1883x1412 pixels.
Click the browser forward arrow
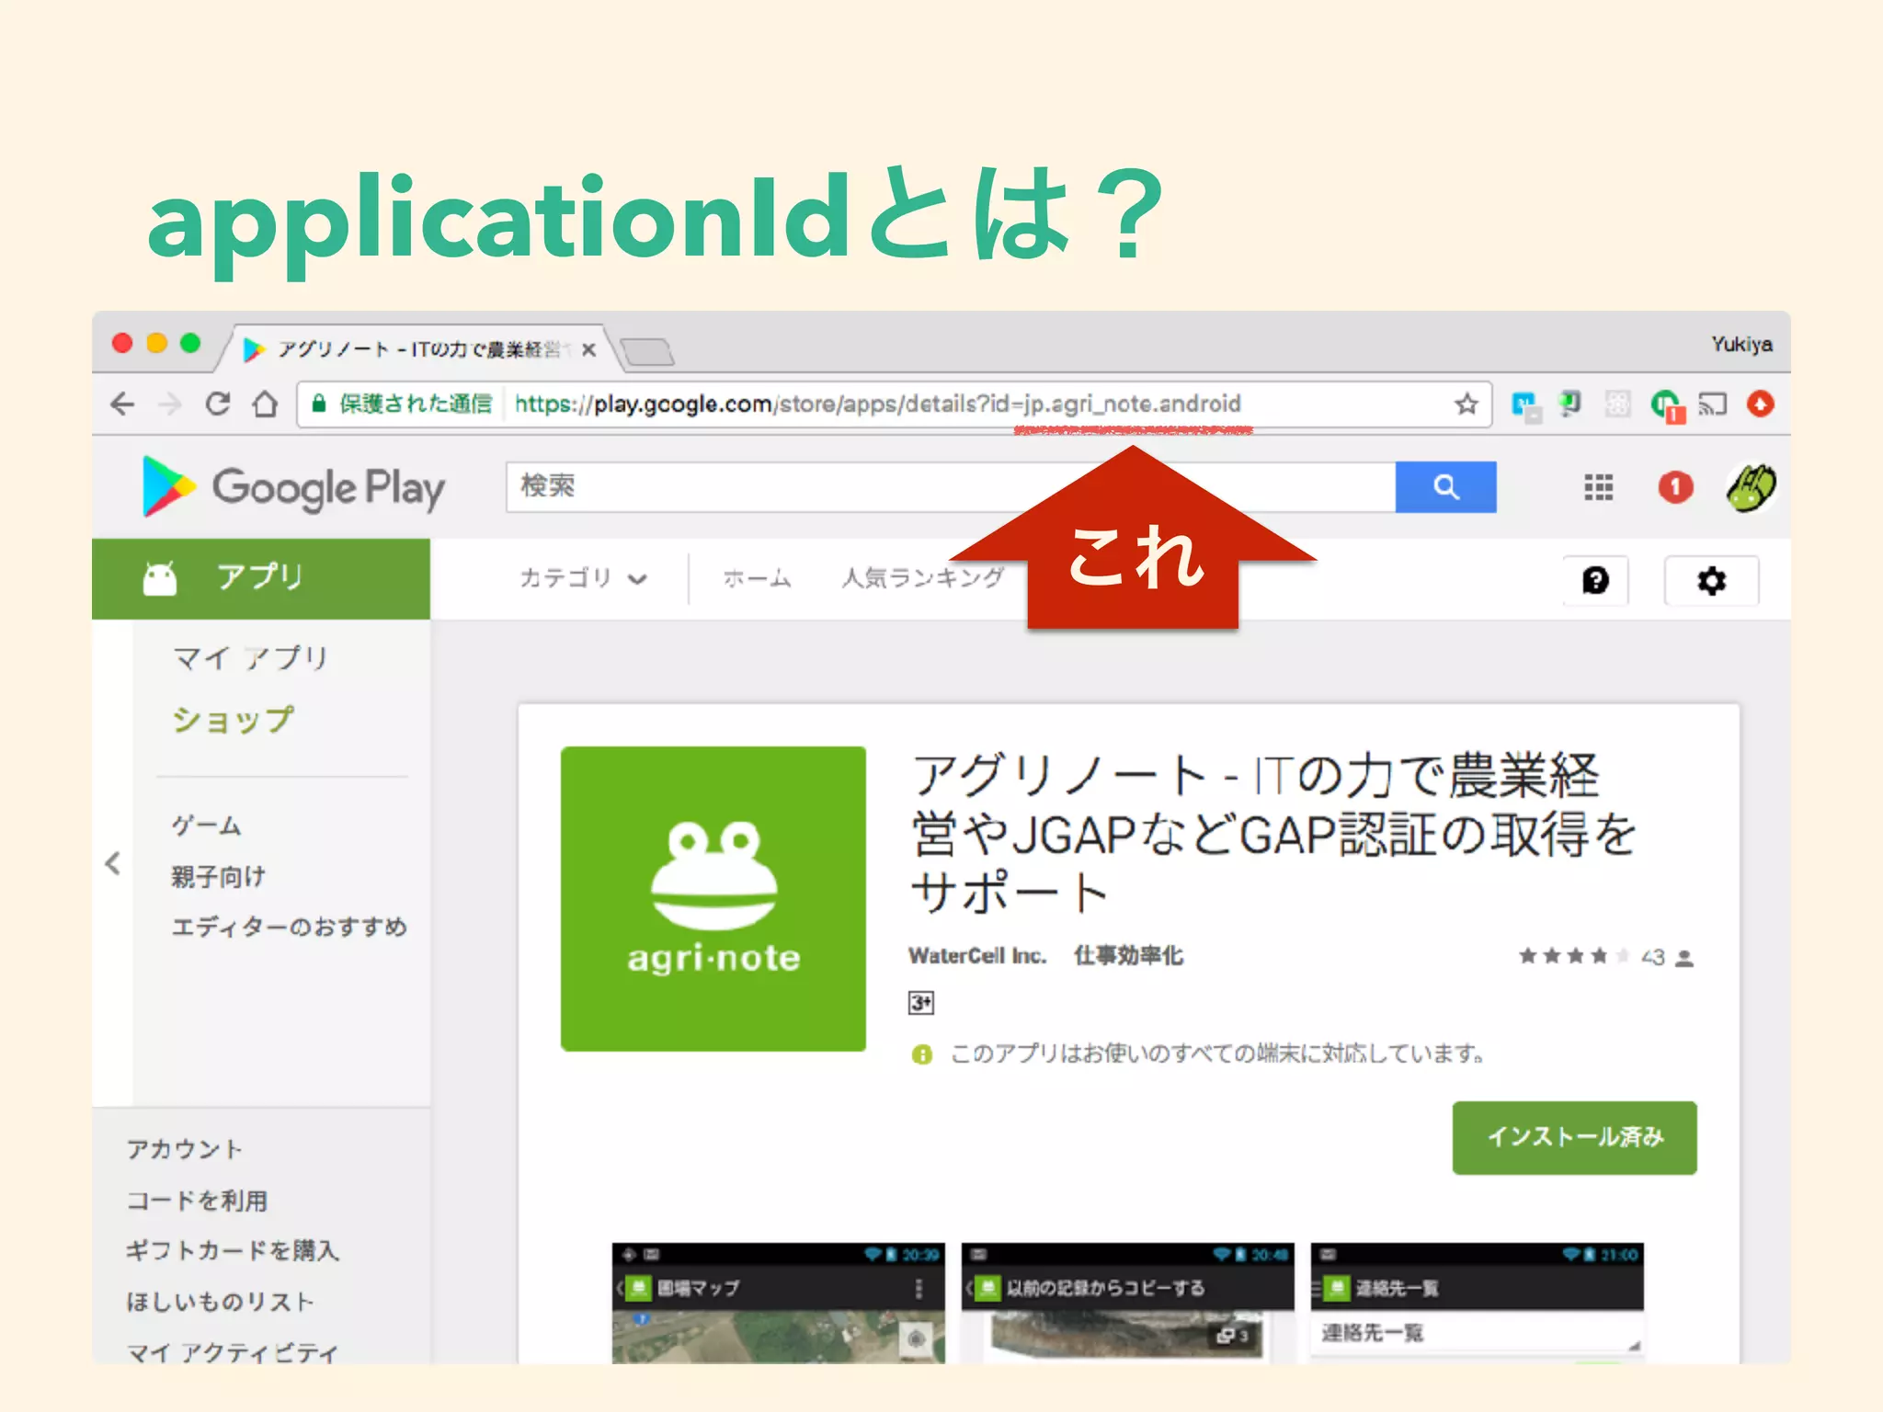[x=170, y=404]
